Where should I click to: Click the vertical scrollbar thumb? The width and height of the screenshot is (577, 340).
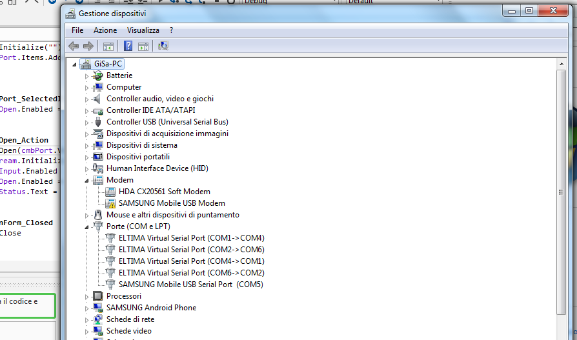click(x=561, y=192)
